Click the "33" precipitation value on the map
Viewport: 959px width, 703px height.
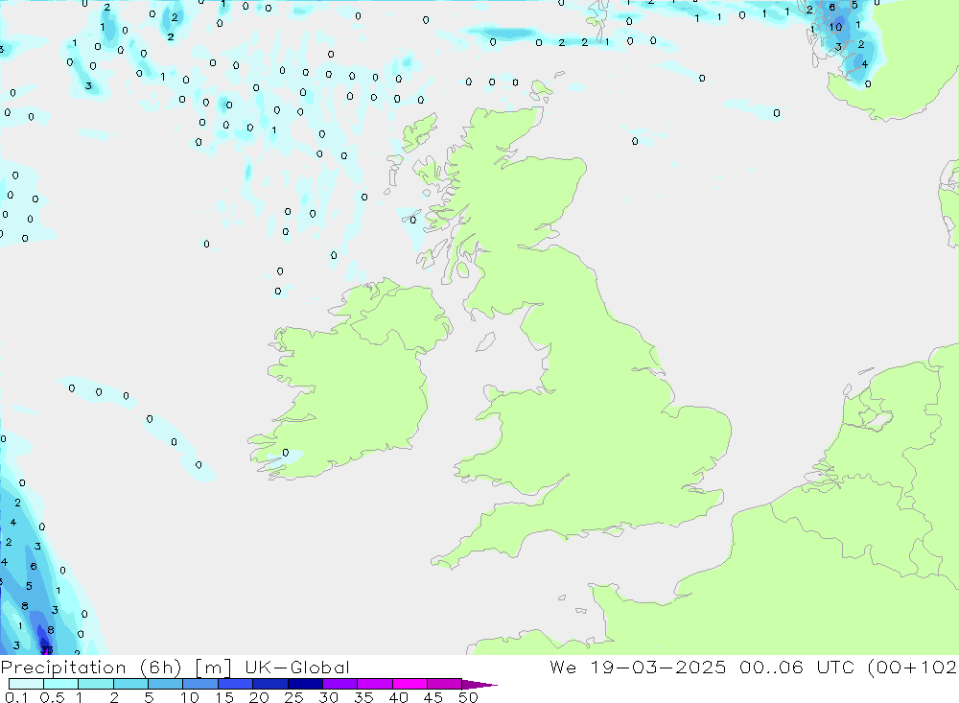[x=46, y=649]
